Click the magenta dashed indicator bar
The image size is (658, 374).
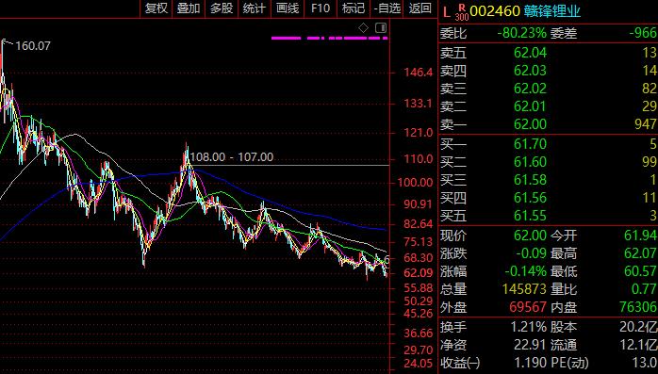329,39
